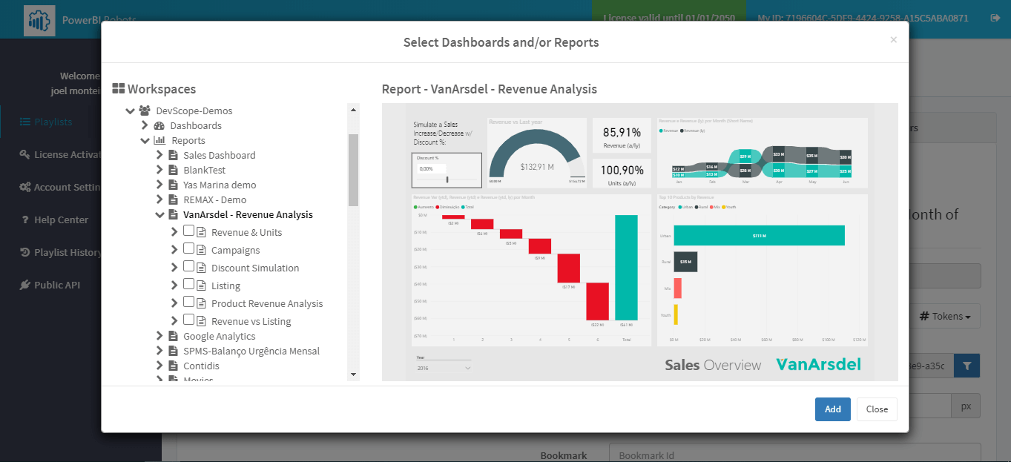Viewport: 1011px width, 462px height.
Task: Click the workspace tree vertical scrollbar thumb
Action: pos(353,170)
